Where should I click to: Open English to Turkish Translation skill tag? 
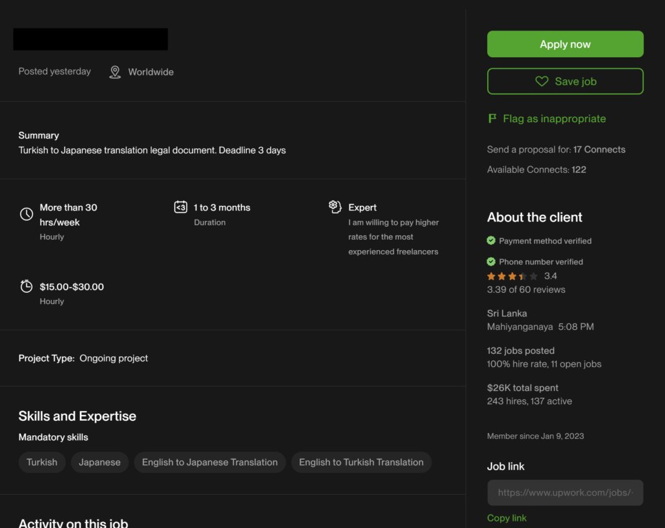tap(361, 462)
